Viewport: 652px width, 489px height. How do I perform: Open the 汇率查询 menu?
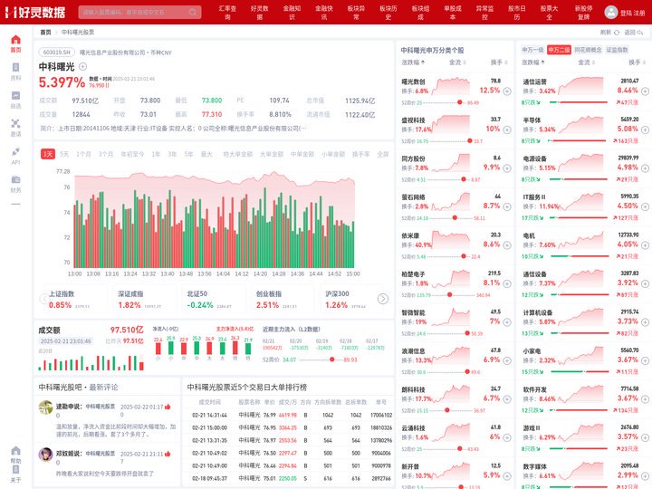pyautogui.click(x=227, y=13)
